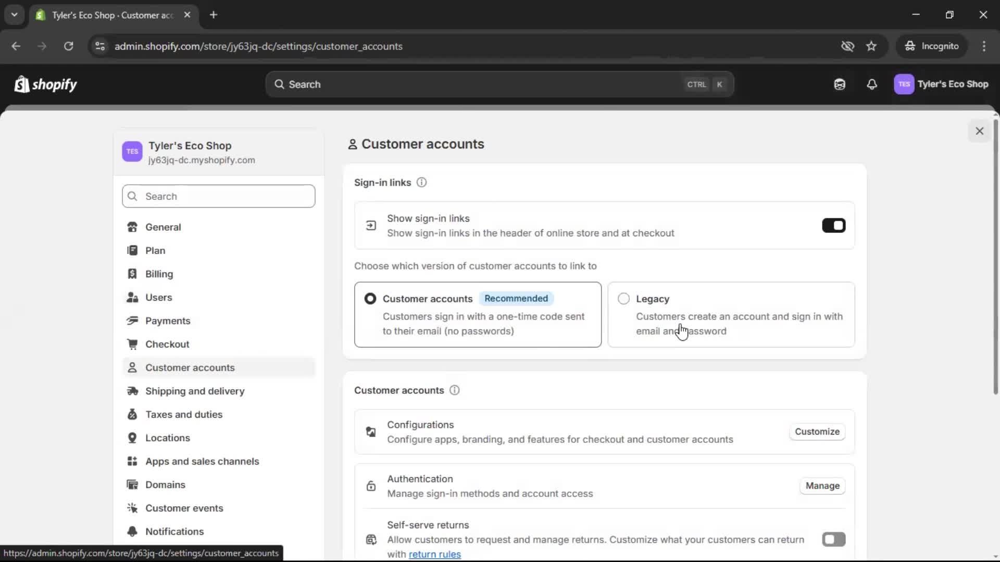Click the Configurations row icon

pos(371,432)
